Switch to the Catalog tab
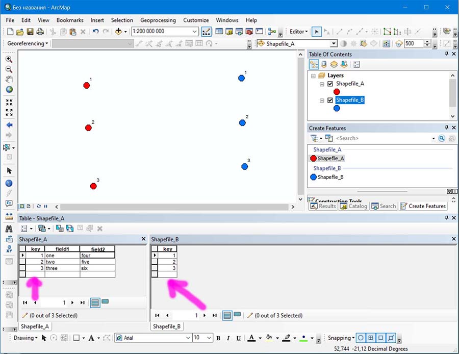The width and height of the screenshot is (459, 354). [x=353, y=206]
